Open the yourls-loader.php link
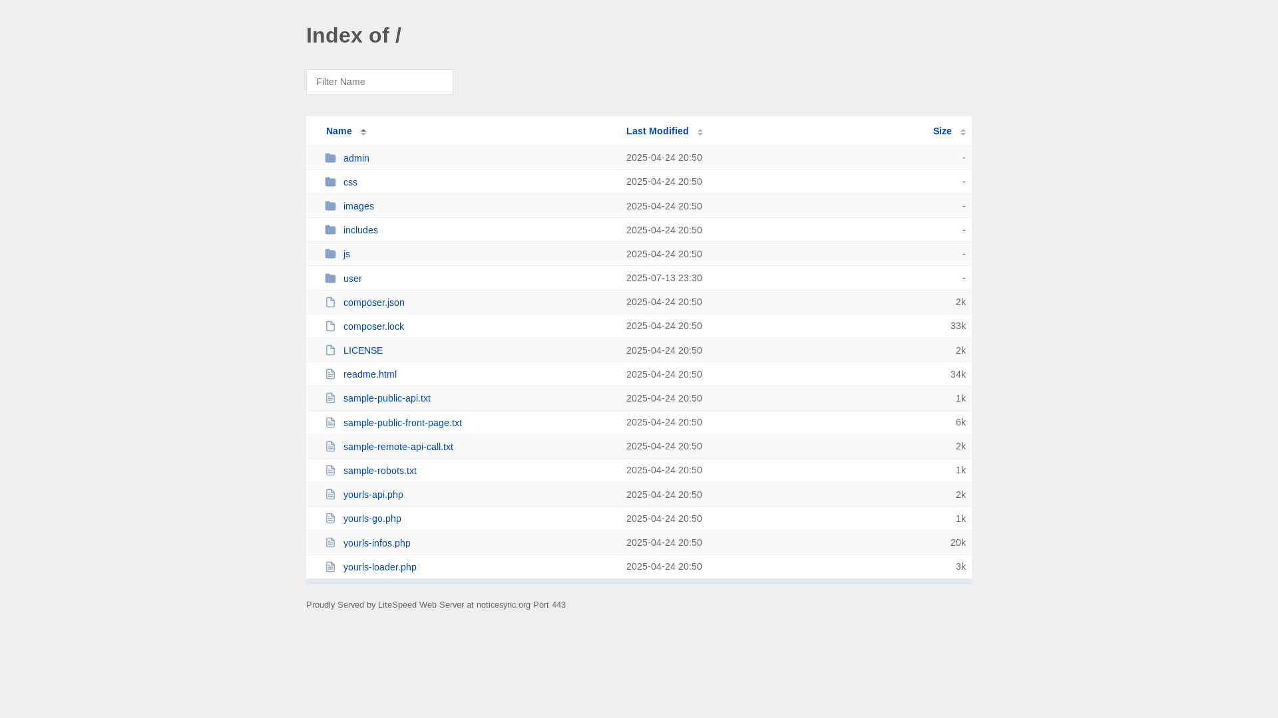Screen dimensions: 1278x718 pos(380,567)
